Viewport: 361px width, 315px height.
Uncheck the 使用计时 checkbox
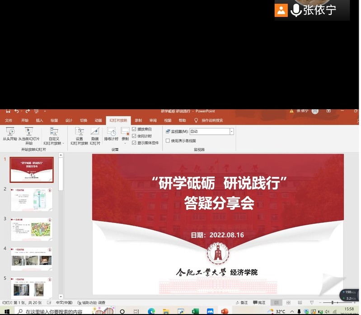coord(134,136)
